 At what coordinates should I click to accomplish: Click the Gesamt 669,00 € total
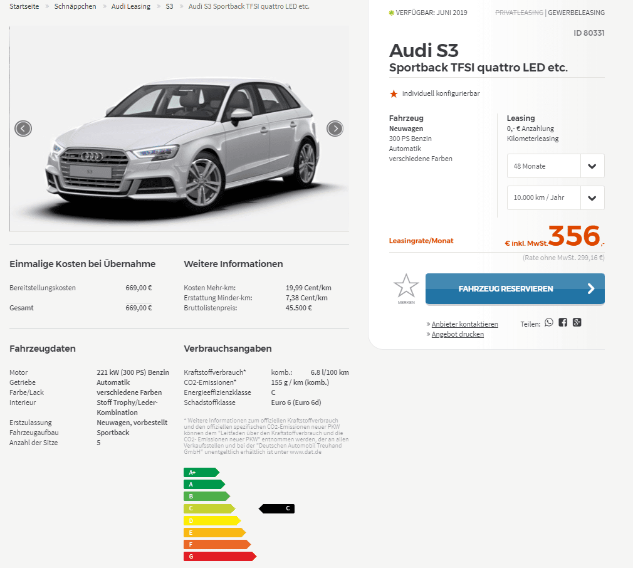click(x=139, y=308)
